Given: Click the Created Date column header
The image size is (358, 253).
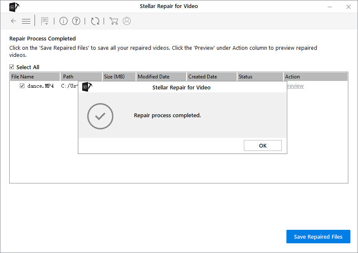Looking at the screenshot, I should point(212,77).
